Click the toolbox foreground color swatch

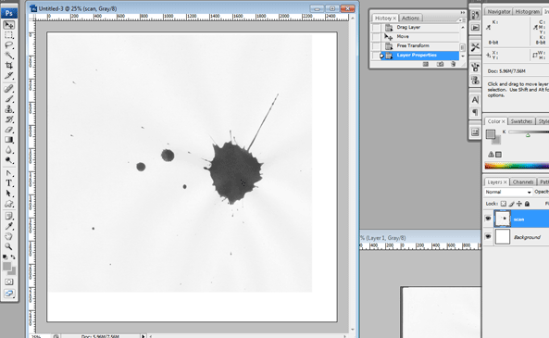click(x=6, y=267)
